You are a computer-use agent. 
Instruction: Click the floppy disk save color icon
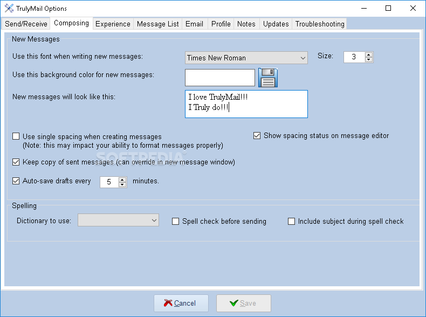(268, 78)
